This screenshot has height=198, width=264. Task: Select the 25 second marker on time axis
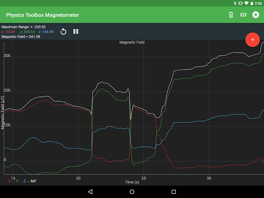pos(144,178)
